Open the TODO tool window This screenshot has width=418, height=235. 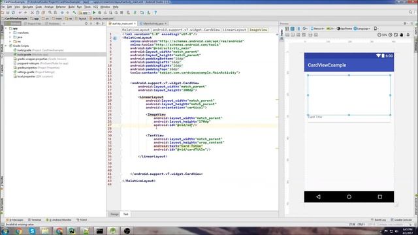pos(82,220)
